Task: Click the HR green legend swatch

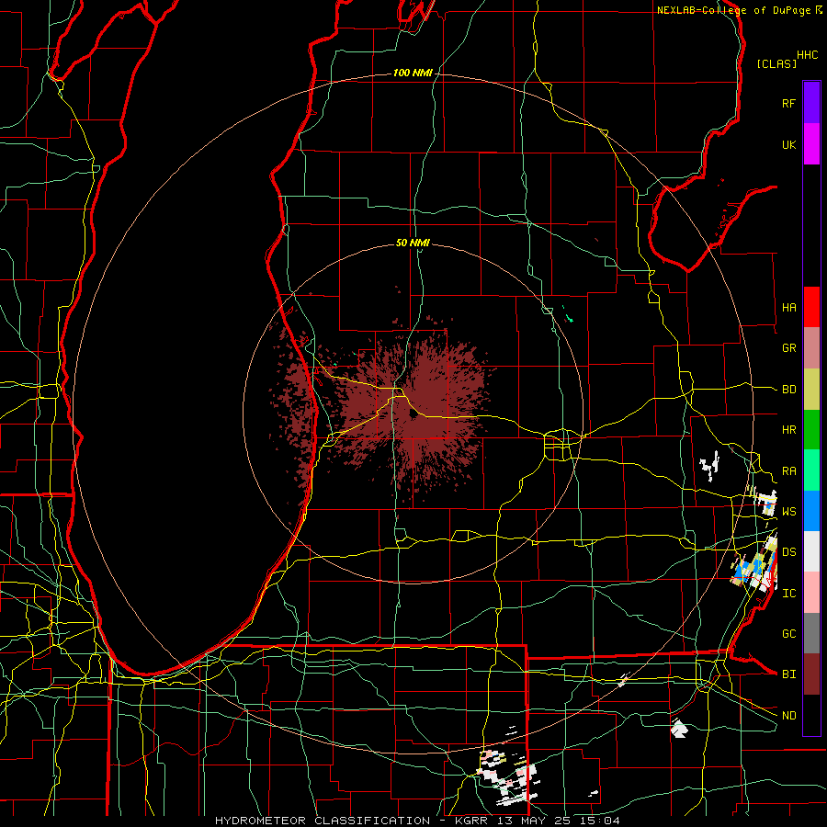Action: (811, 430)
